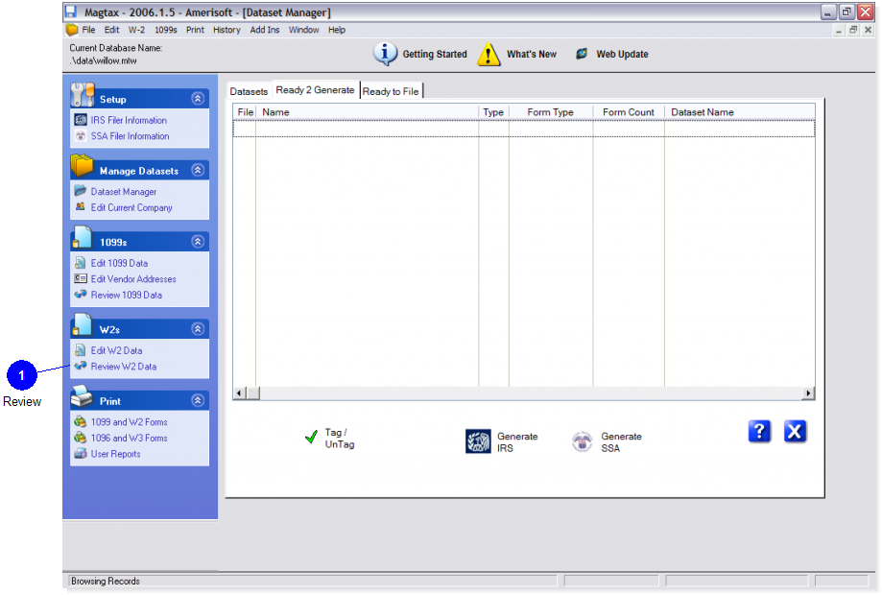Click the blue X close panel icon

(x=795, y=431)
